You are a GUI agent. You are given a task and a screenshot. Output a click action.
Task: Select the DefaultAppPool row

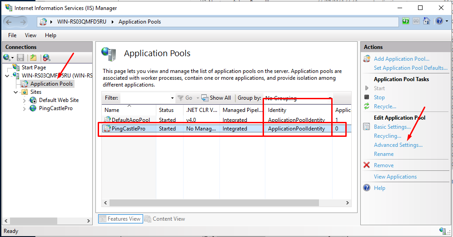point(226,120)
